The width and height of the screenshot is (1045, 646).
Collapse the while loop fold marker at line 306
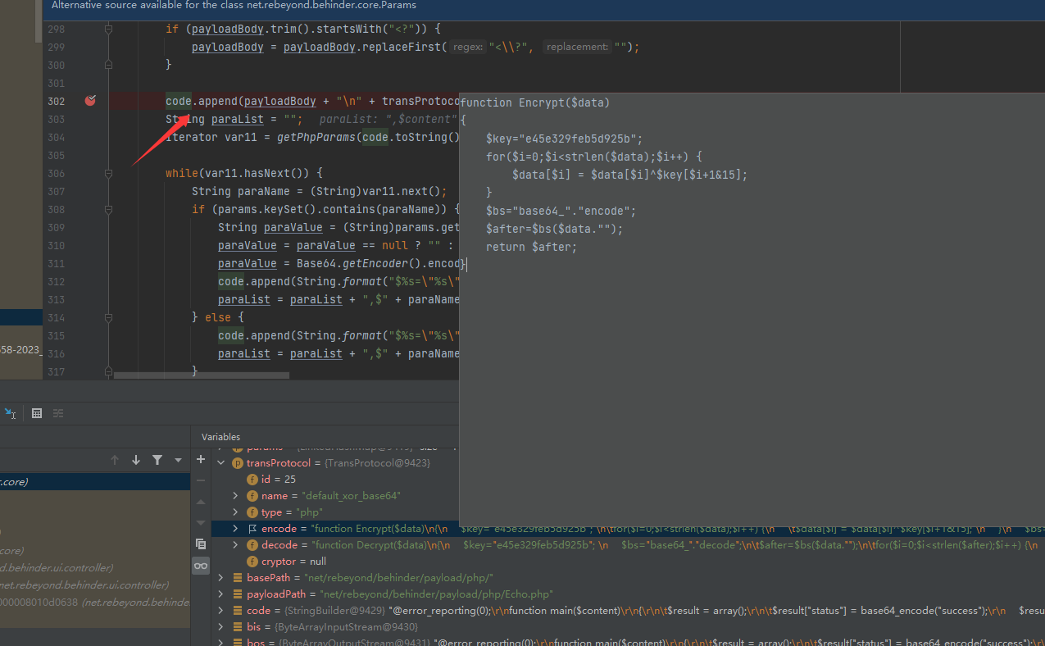coord(108,173)
